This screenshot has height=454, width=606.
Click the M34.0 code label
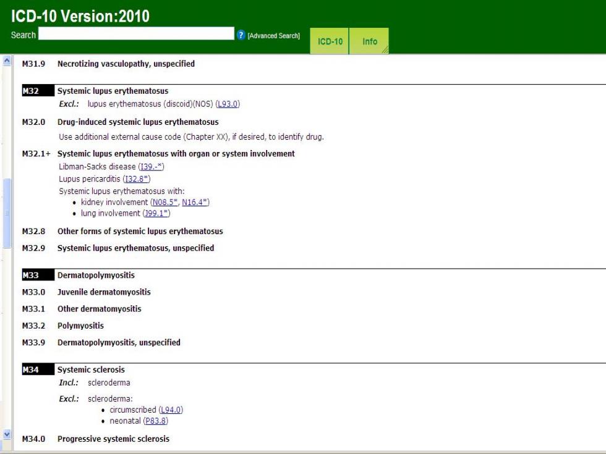pos(33,439)
